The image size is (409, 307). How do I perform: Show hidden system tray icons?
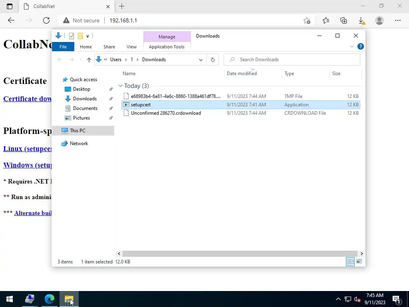point(338,299)
